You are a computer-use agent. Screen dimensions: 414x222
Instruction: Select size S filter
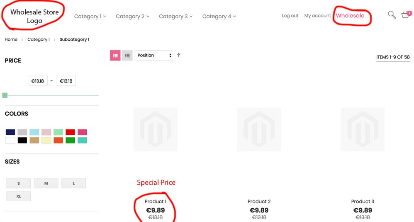pos(19,183)
